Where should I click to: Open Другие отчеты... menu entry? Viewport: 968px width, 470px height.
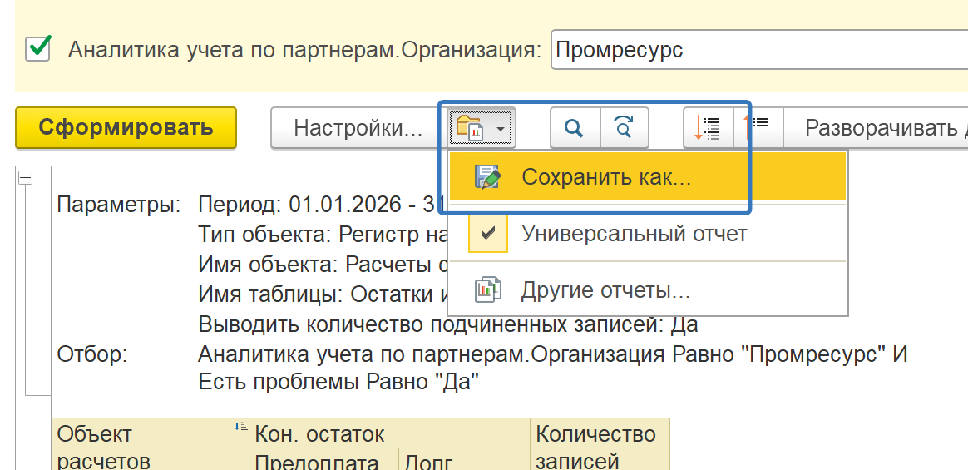click(648, 290)
